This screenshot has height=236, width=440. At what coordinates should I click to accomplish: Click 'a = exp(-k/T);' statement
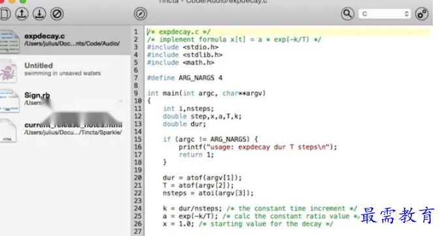pyautogui.click(x=190, y=216)
